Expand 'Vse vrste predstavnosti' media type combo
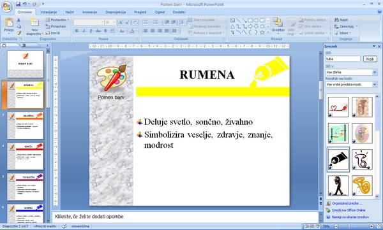383x230 pixels. (375, 84)
